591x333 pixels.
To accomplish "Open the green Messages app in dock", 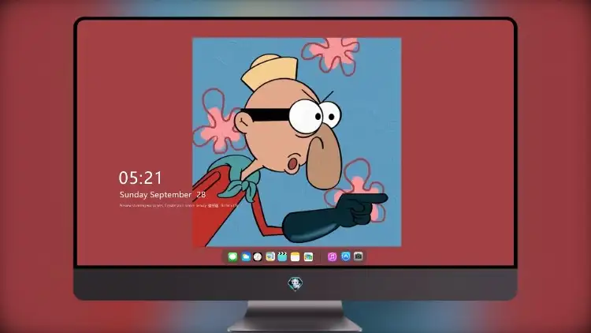I will tap(232, 256).
